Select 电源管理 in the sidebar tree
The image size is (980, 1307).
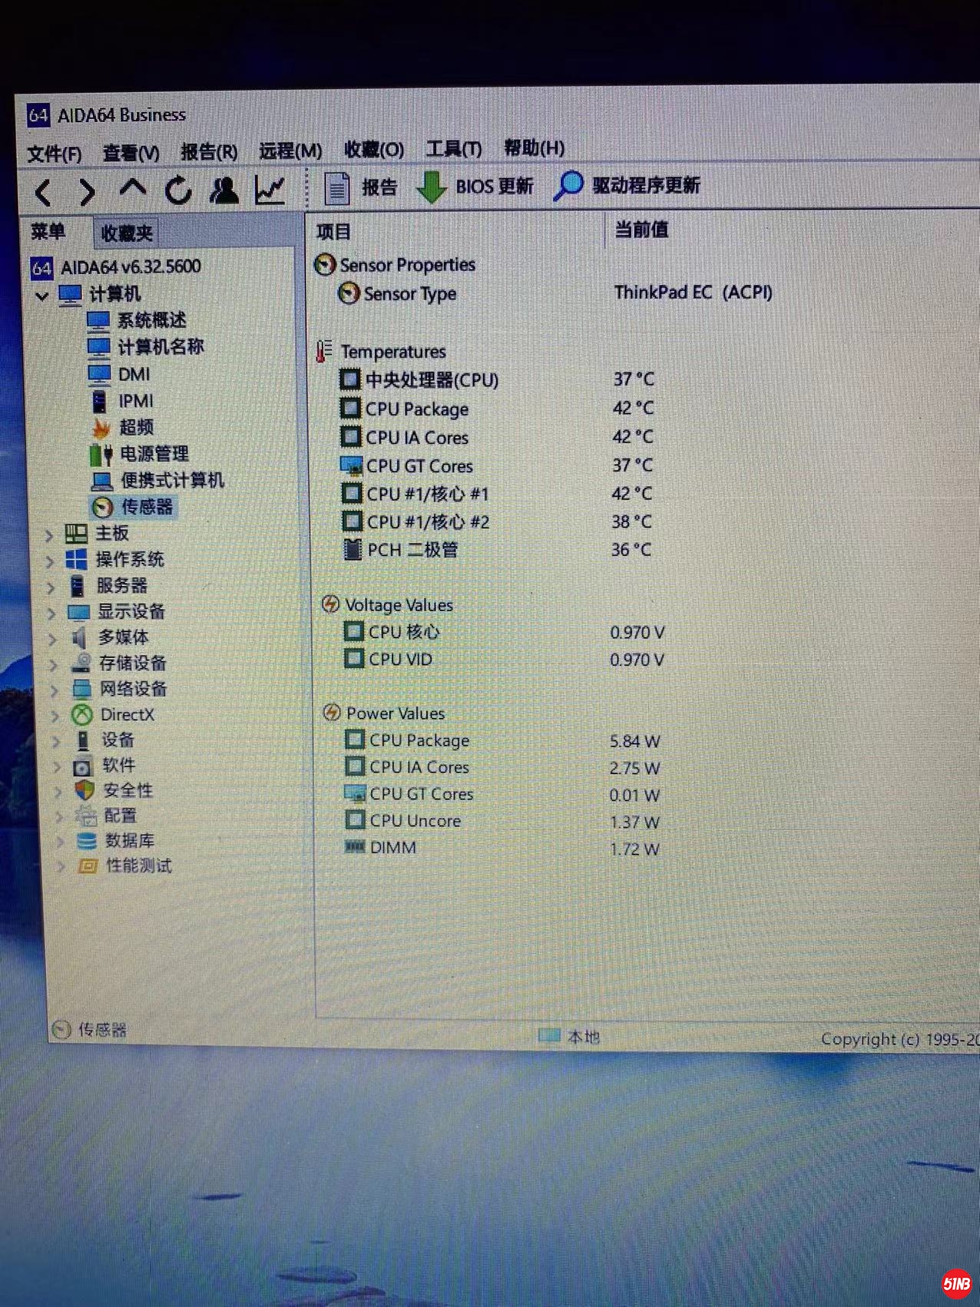154,454
